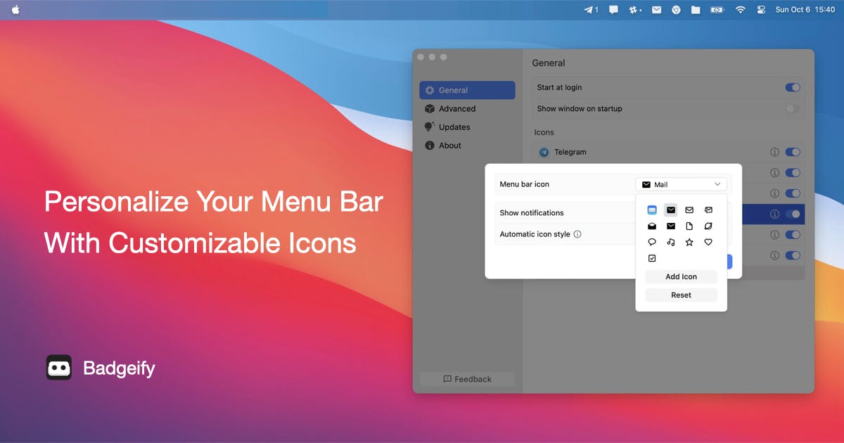
Task: Choose the blue Mail app icon in picker
Action: (x=652, y=210)
